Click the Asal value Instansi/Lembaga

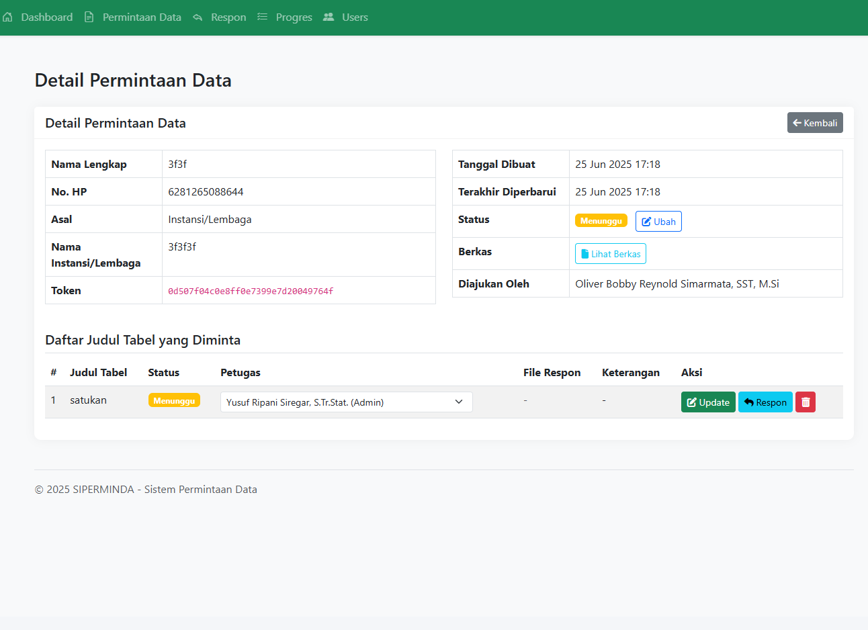(210, 220)
